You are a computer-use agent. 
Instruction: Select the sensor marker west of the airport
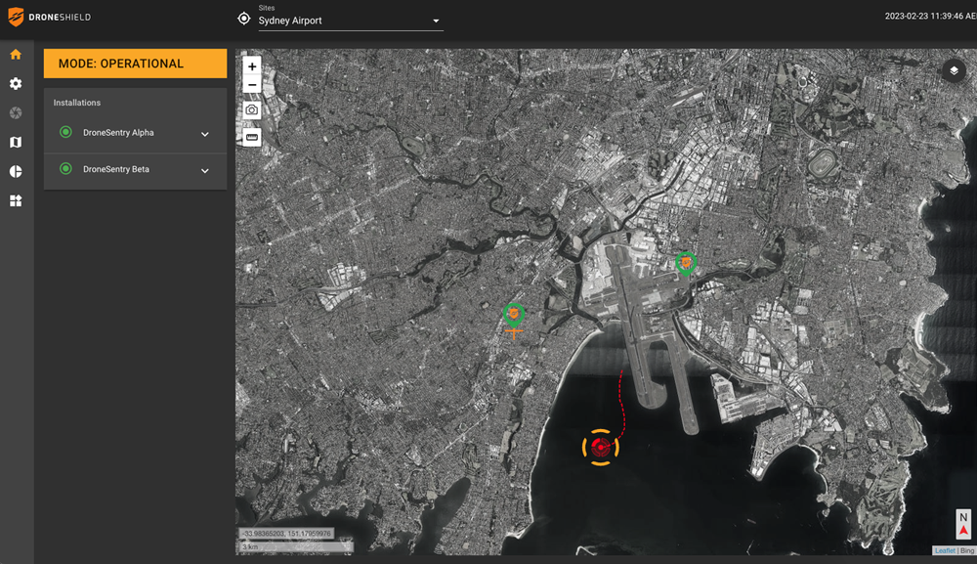pos(514,315)
